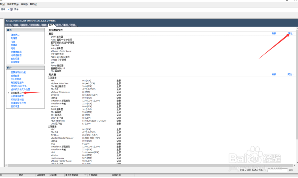The image size is (298, 178).
Task: Open the 存储适配器 link
Action: click(16, 52)
